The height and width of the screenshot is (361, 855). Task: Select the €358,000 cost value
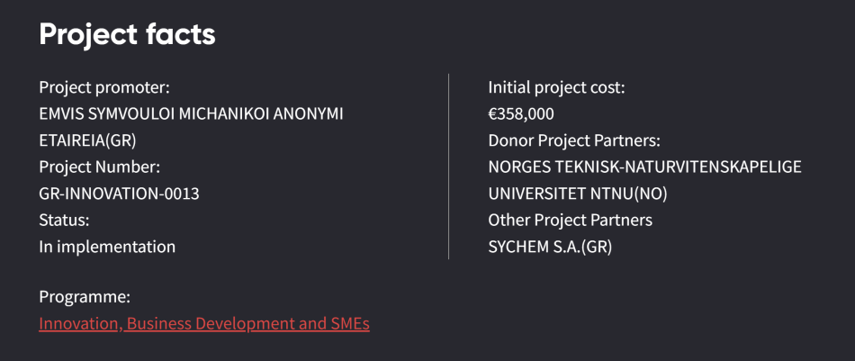(521, 114)
